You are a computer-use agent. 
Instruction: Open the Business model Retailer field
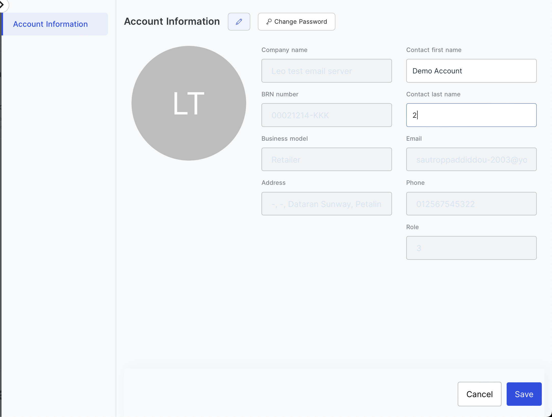point(326,160)
